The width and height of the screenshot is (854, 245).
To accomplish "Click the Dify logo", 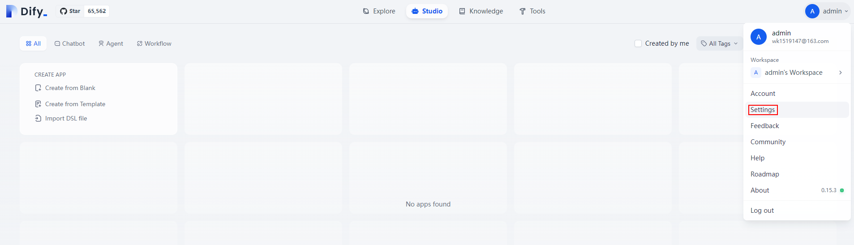I will (x=26, y=11).
